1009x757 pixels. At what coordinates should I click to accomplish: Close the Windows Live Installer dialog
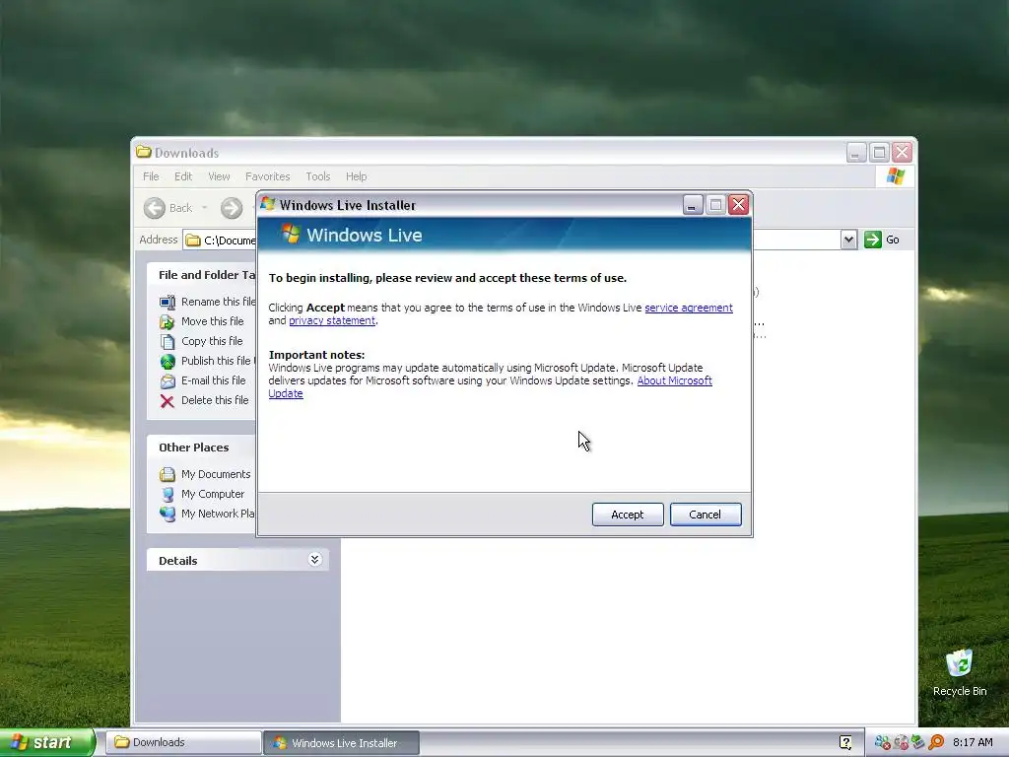click(x=739, y=205)
